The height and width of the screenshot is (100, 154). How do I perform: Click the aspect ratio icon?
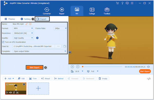point(72,71)
